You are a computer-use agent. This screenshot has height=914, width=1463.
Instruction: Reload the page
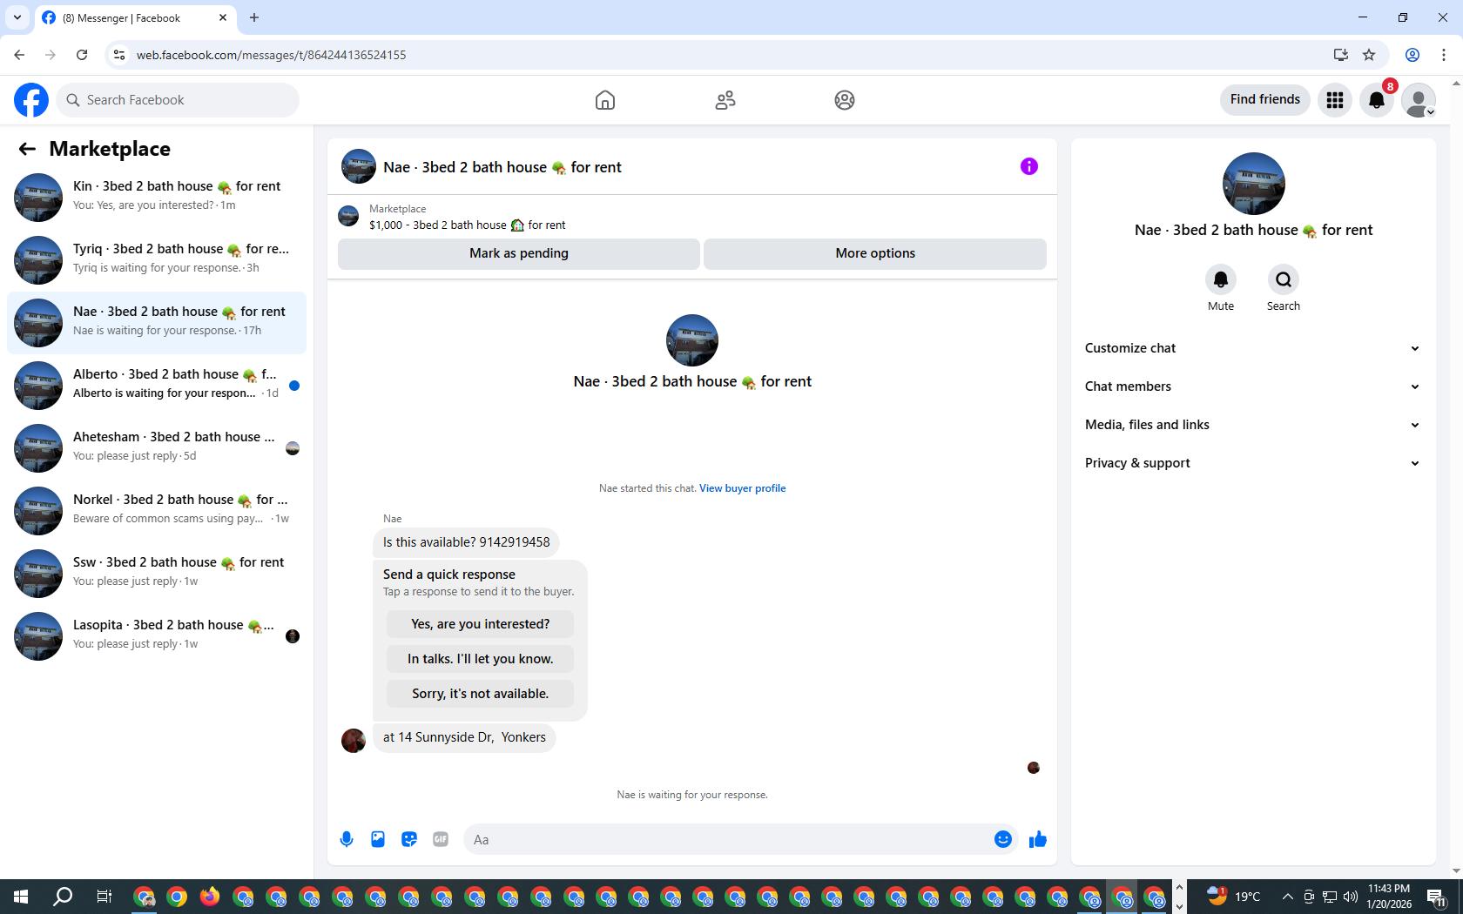[x=82, y=55]
